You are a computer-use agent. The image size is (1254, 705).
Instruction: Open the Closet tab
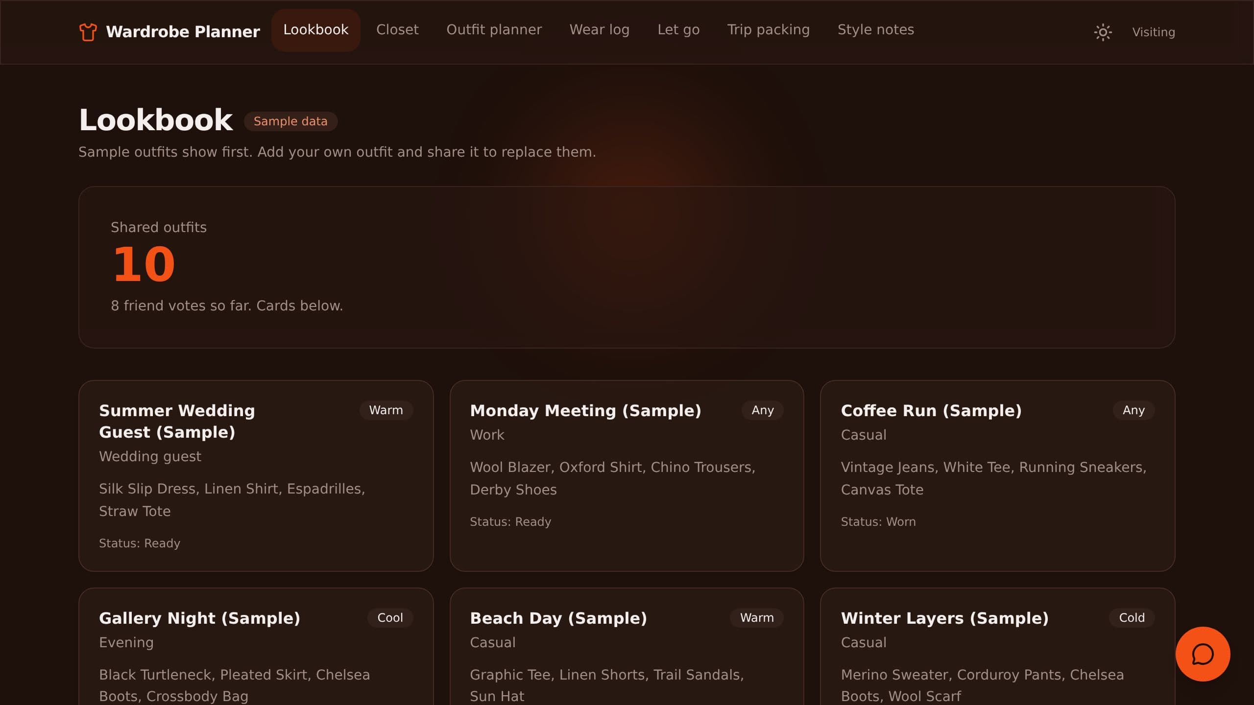[x=397, y=30]
